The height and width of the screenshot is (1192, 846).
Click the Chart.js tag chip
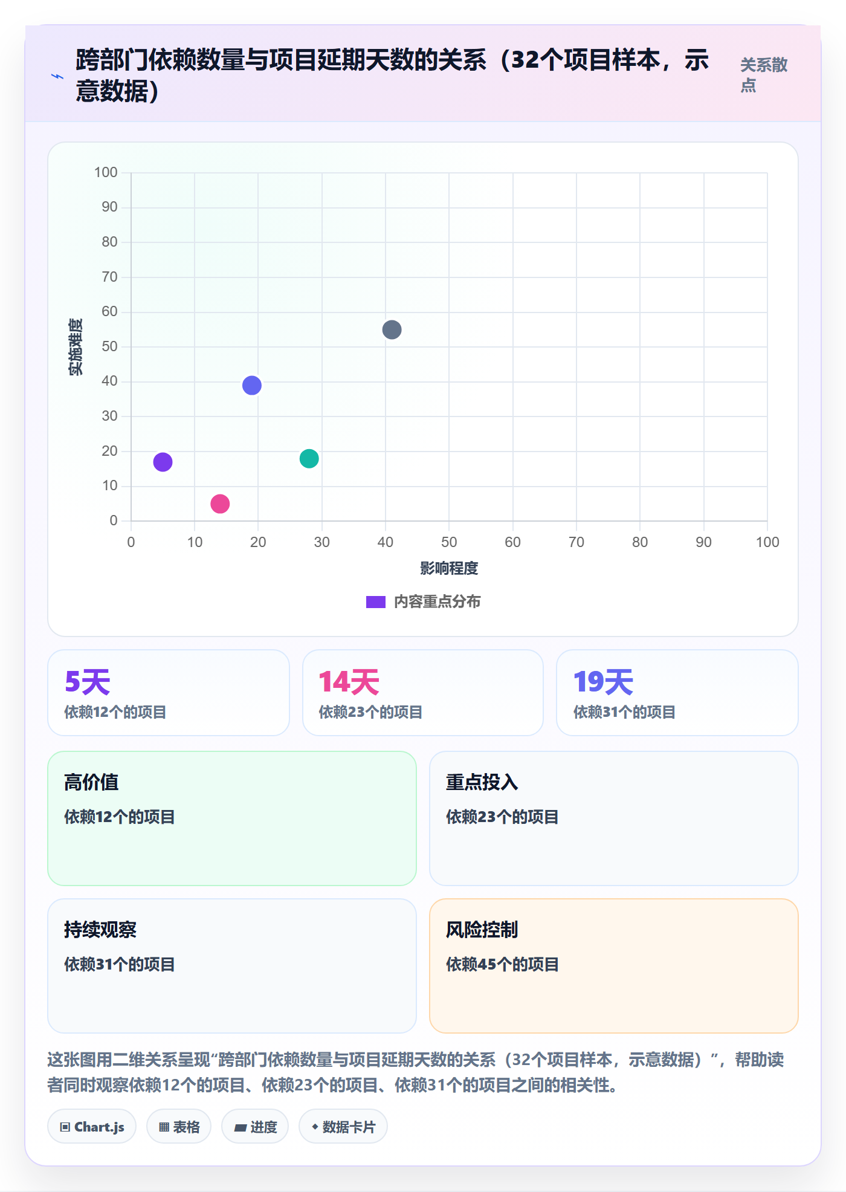click(x=92, y=1127)
